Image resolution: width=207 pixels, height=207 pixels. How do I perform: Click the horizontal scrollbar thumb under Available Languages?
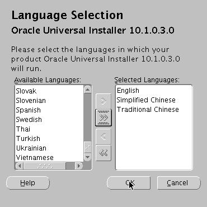tap(45, 166)
